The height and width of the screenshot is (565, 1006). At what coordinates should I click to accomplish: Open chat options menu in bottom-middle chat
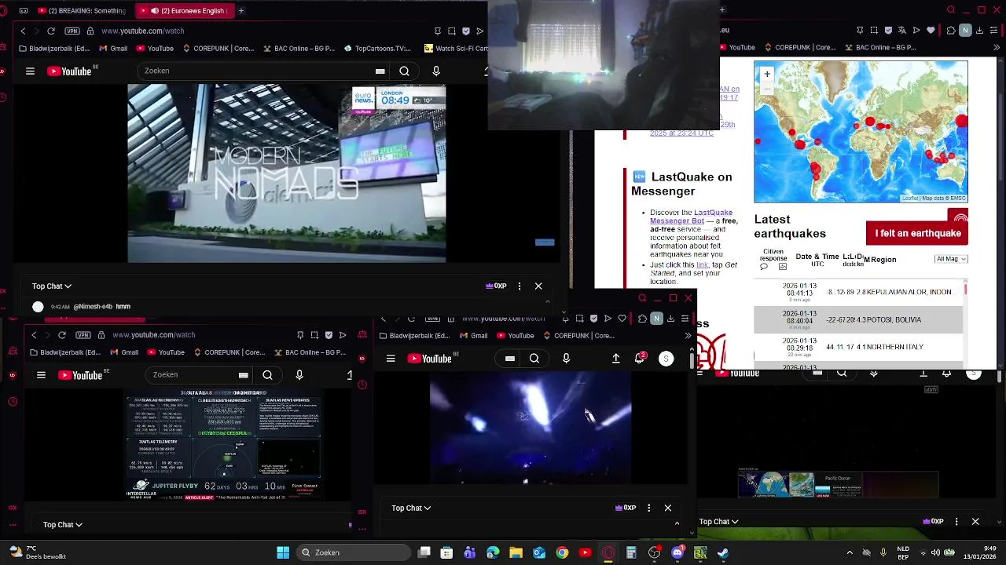tap(648, 508)
